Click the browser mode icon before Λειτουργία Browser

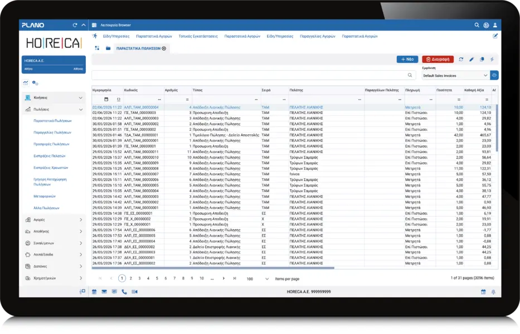tap(94, 25)
